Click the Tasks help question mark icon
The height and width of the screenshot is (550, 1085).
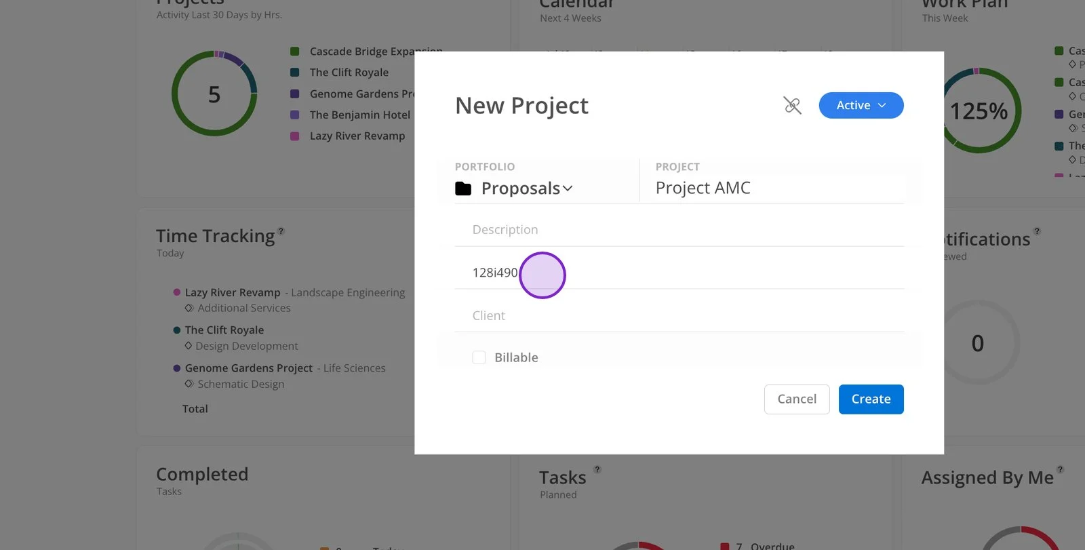click(597, 469)
